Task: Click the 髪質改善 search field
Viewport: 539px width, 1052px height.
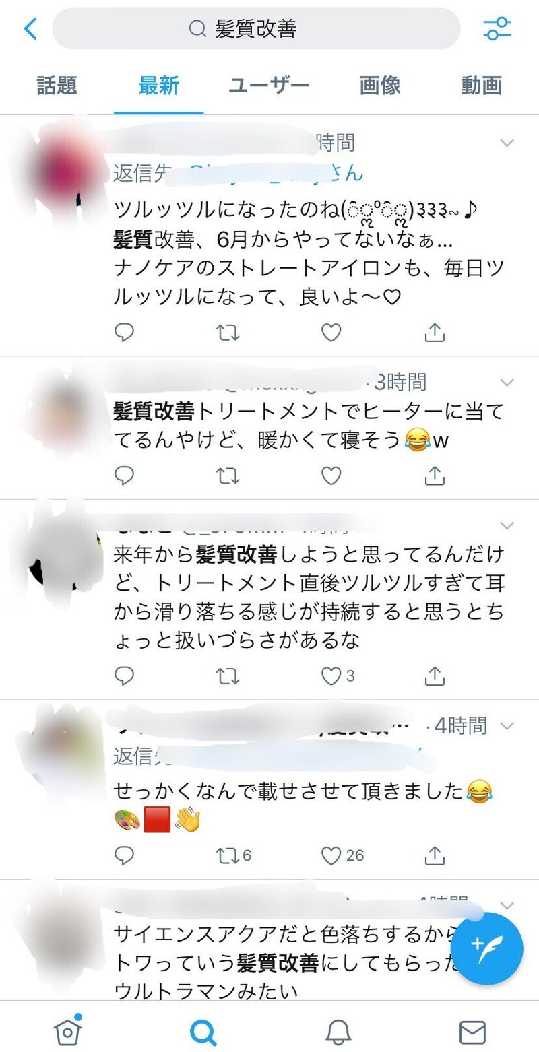Action: (x=256, y=29)
